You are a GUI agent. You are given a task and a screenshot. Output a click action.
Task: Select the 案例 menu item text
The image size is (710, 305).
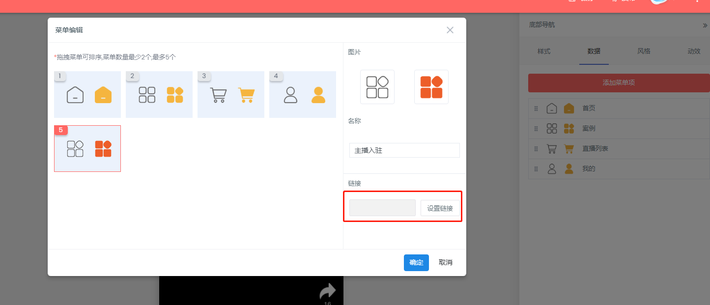coord(589,129)
